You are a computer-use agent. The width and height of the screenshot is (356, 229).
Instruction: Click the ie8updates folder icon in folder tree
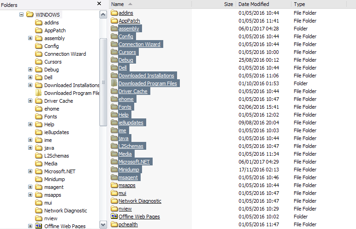click(x=39, y=132)
